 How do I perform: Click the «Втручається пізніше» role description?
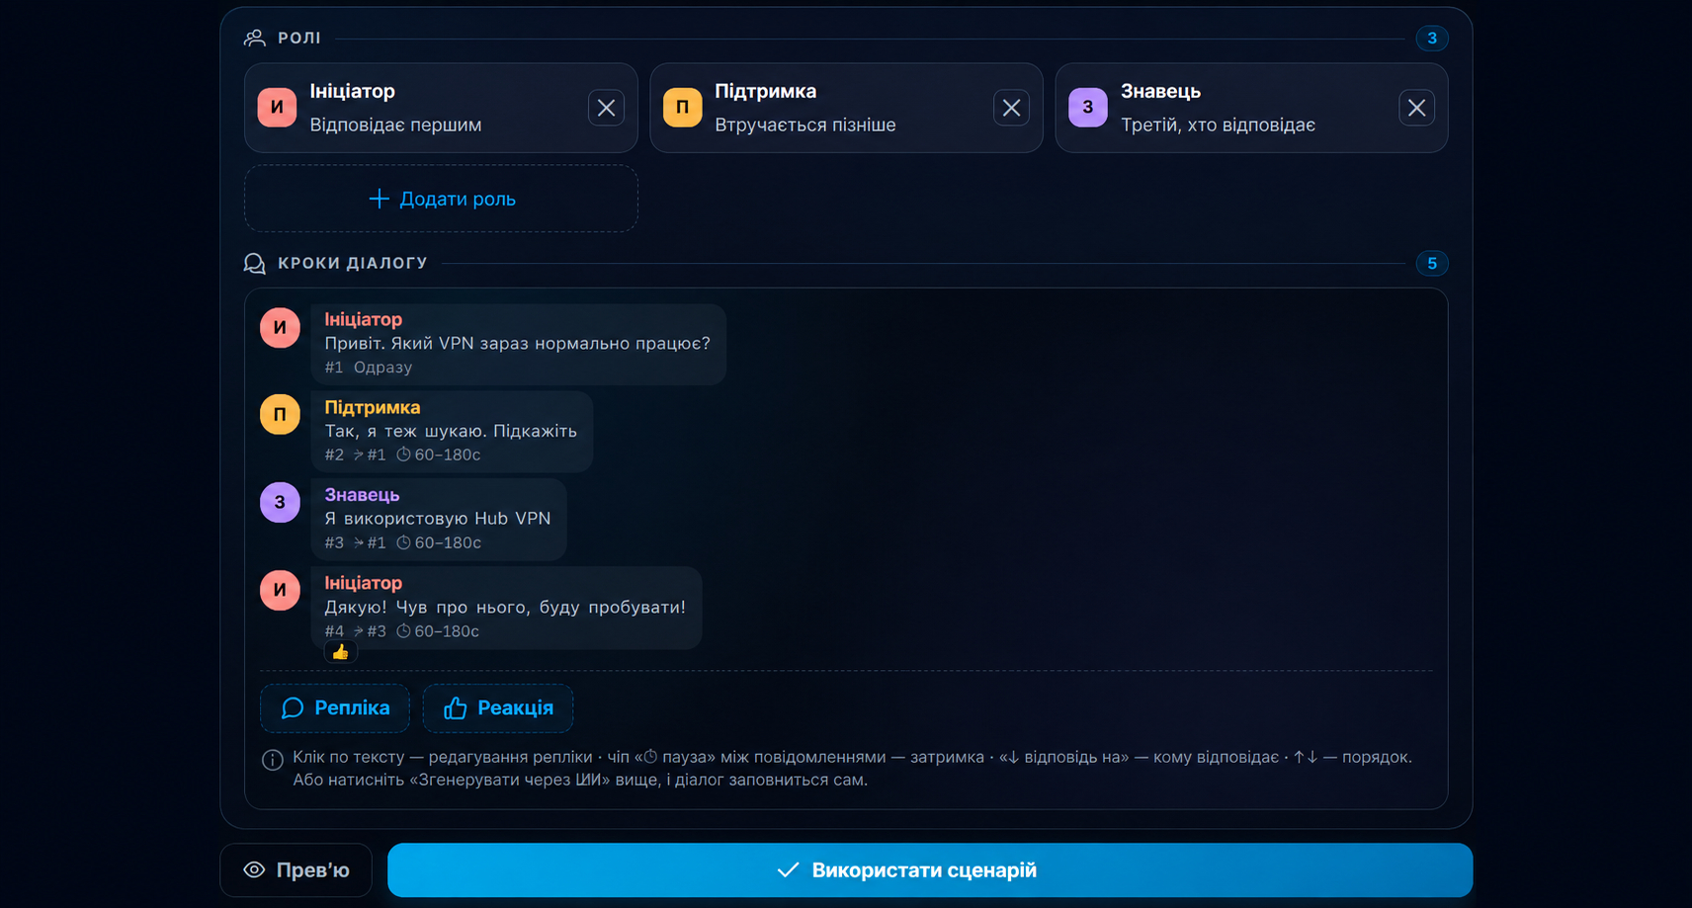coord(805,125)
